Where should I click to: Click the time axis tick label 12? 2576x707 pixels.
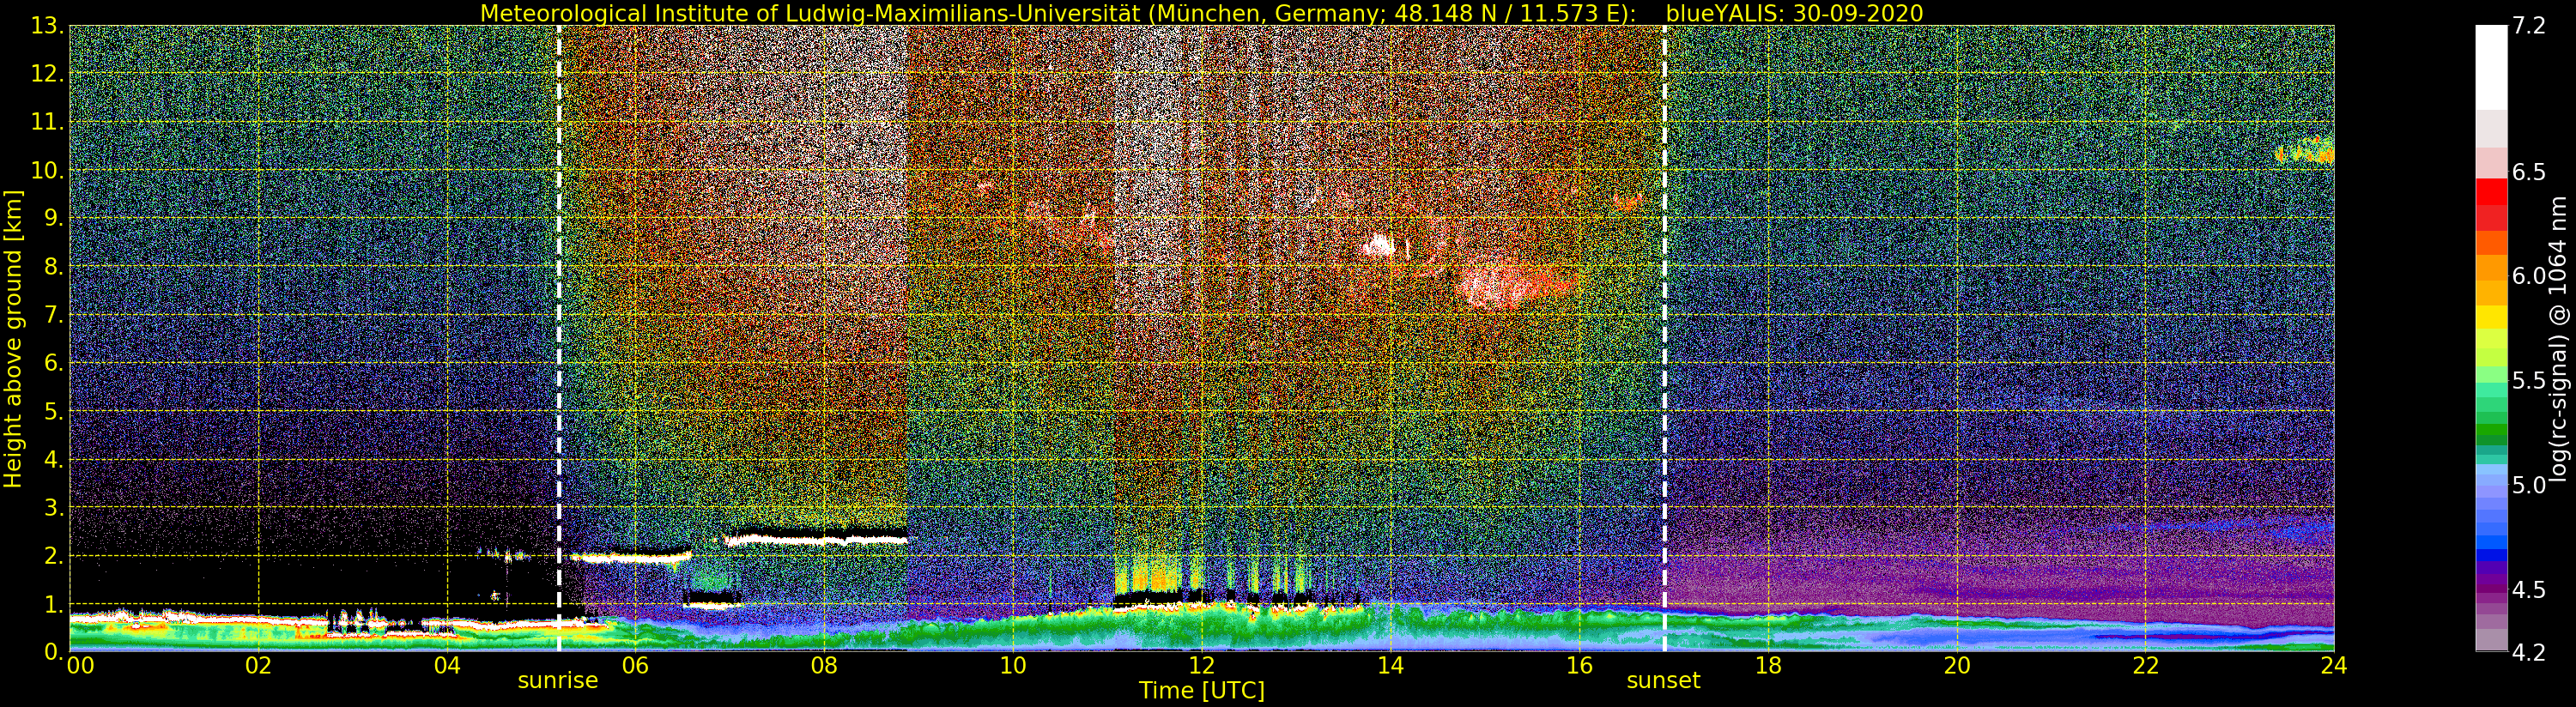click(1201, 666)
